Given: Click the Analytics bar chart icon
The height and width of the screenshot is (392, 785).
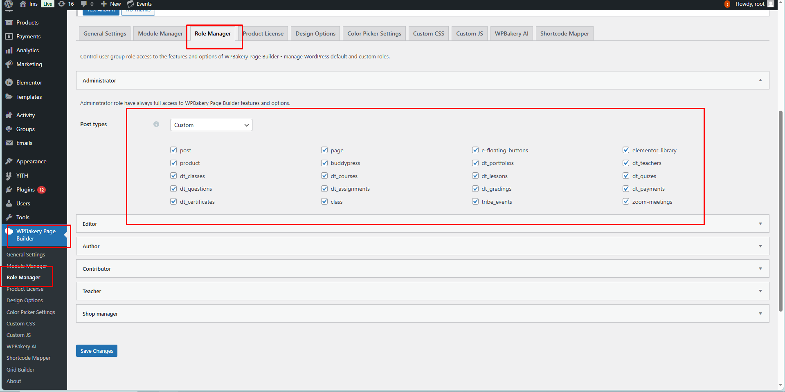Looking at the screenshot, I should 9,50.
